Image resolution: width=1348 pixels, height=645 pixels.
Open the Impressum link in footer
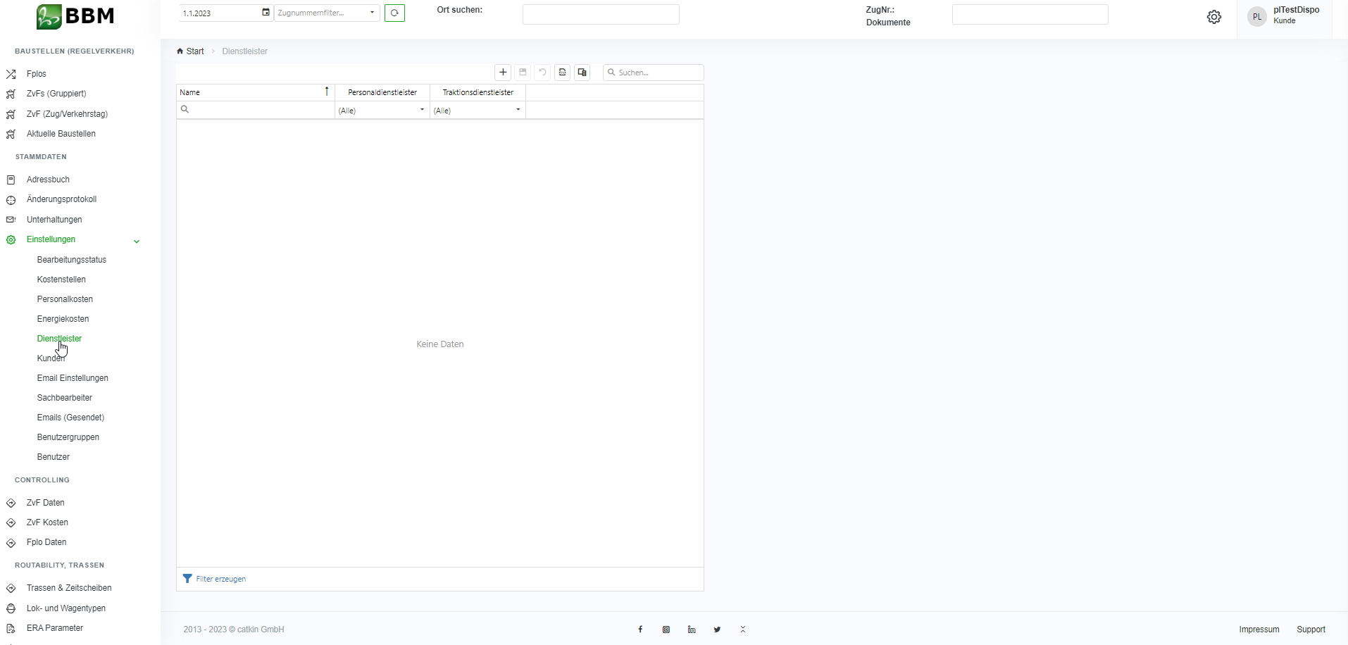(1259, 630)
